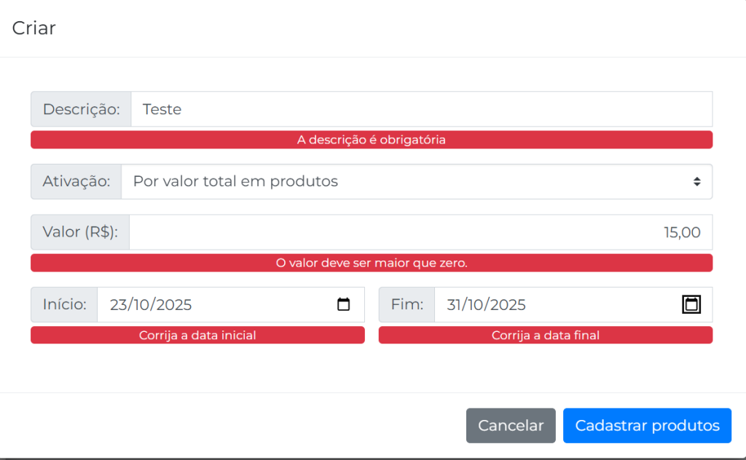
Task: Click Cancelar button
Action: (x=511, y=426)
